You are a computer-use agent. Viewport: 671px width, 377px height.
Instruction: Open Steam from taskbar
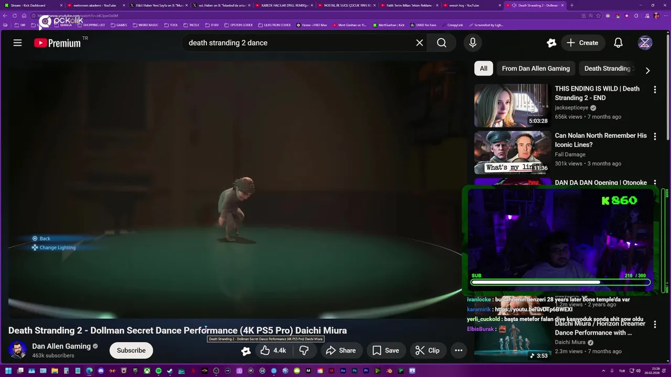click(170, 371)
